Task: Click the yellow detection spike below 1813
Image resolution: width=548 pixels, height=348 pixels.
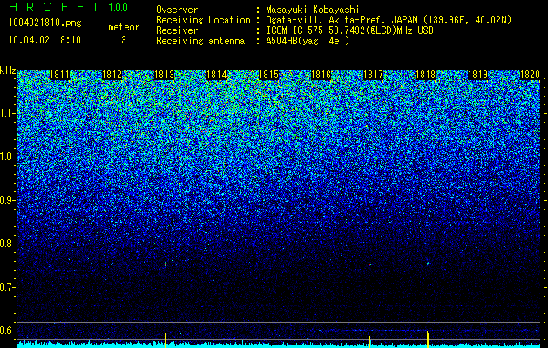Action: click(165, 340)
